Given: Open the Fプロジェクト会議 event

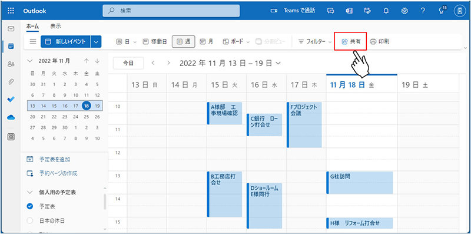Looking at the screenshot, I should 304,124.
